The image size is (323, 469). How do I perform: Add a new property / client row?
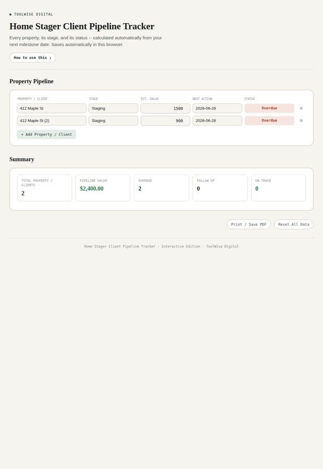46,135
